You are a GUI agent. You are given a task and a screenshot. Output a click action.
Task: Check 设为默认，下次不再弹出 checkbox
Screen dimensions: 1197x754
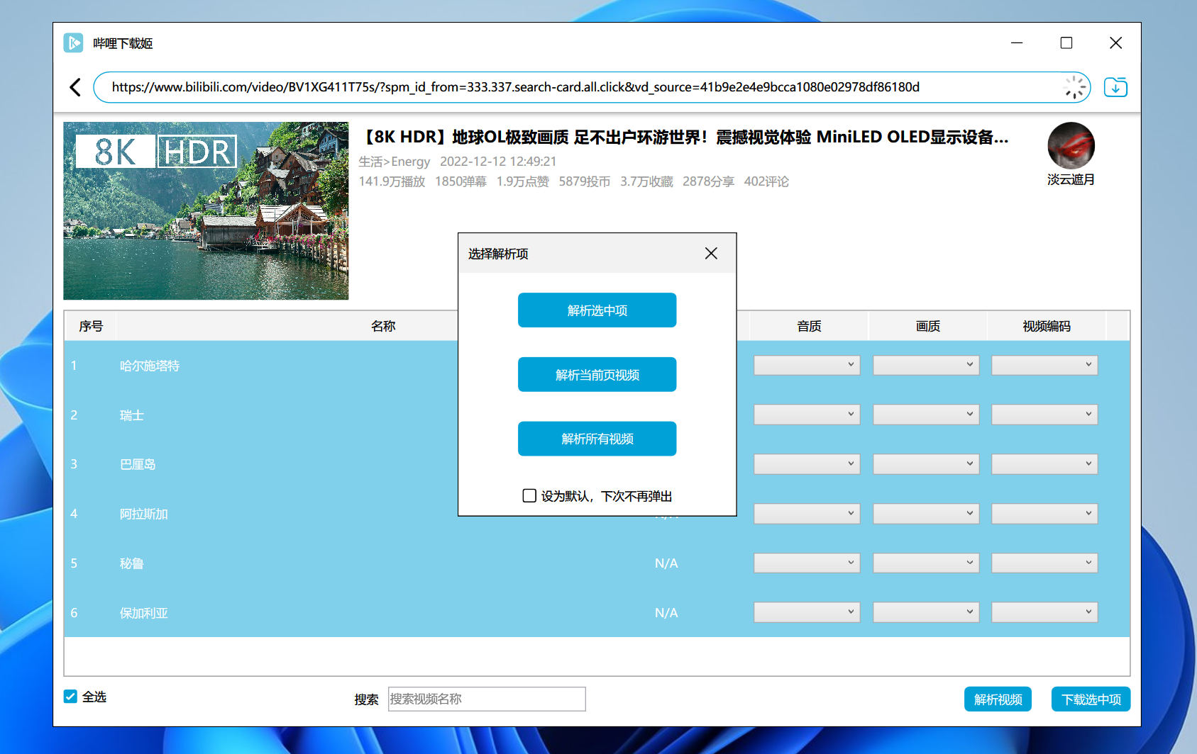click(x=529, y=495)
